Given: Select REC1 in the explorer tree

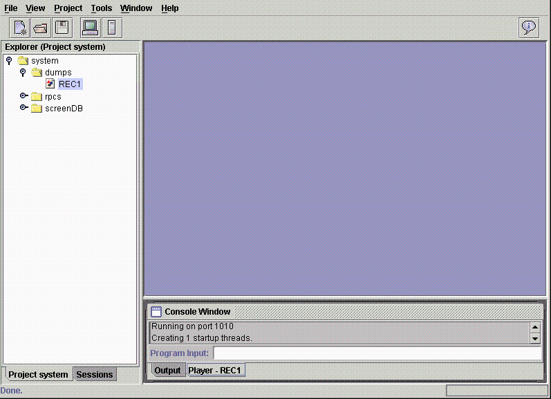Looking at the screenshot, I should pos(70,84).
